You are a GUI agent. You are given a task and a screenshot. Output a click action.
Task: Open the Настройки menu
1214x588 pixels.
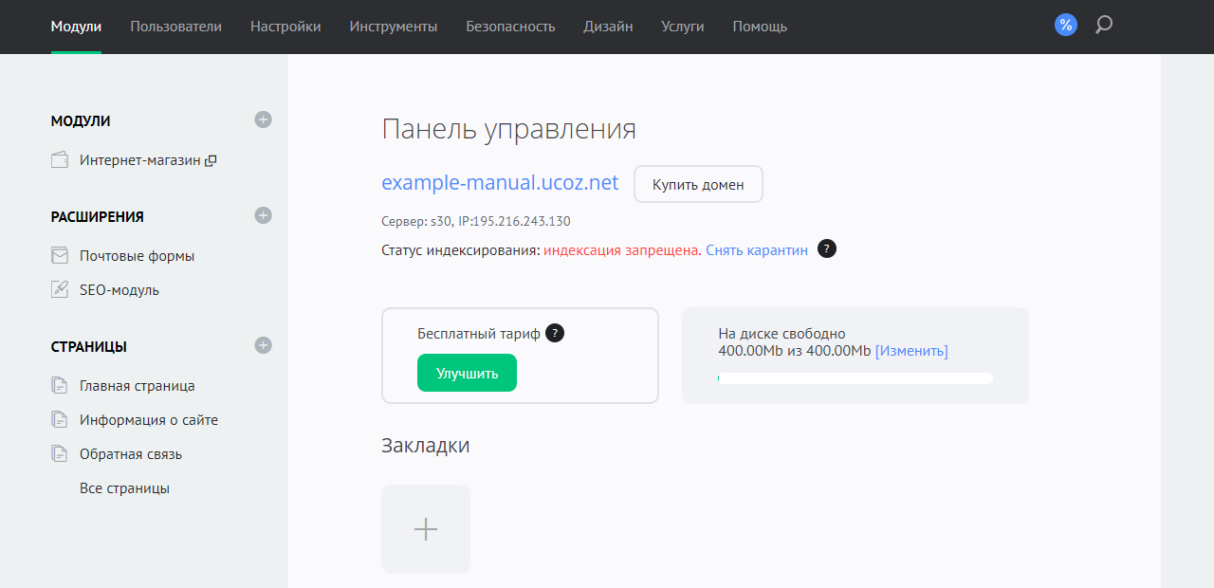tap(285, 27)
